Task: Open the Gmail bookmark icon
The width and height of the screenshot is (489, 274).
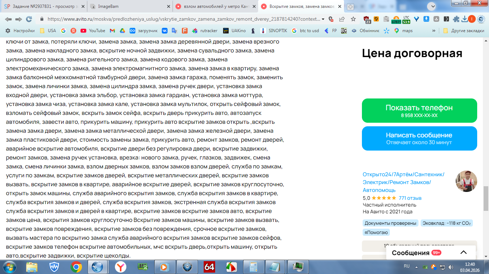Action: [112, 31]
